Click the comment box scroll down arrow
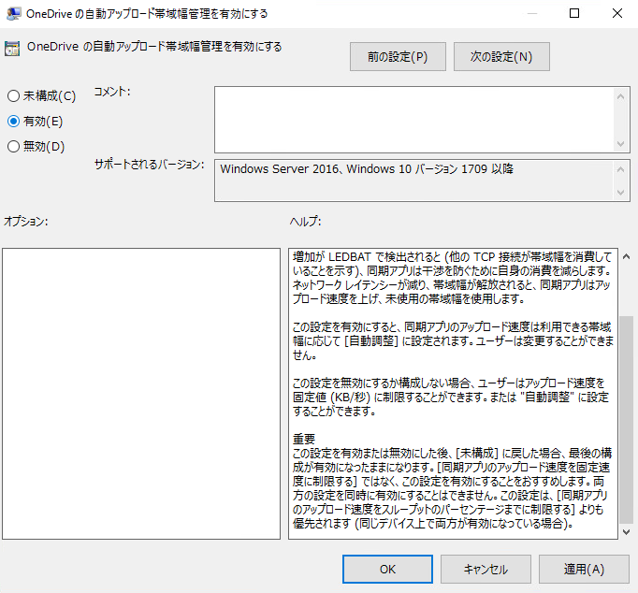 620,143
